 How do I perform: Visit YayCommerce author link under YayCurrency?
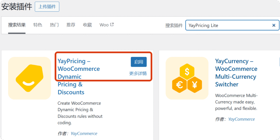click(241, 119)
